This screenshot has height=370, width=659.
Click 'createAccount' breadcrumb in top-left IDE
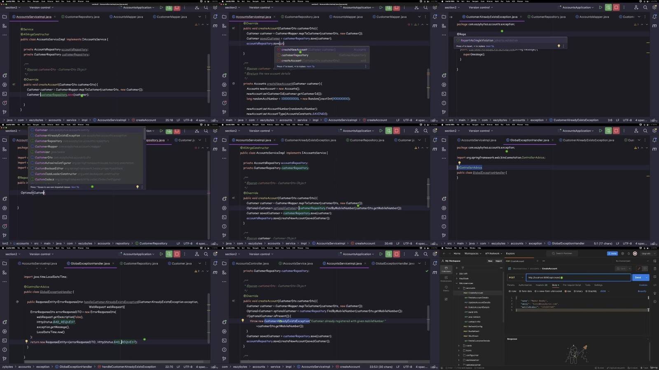144,120
